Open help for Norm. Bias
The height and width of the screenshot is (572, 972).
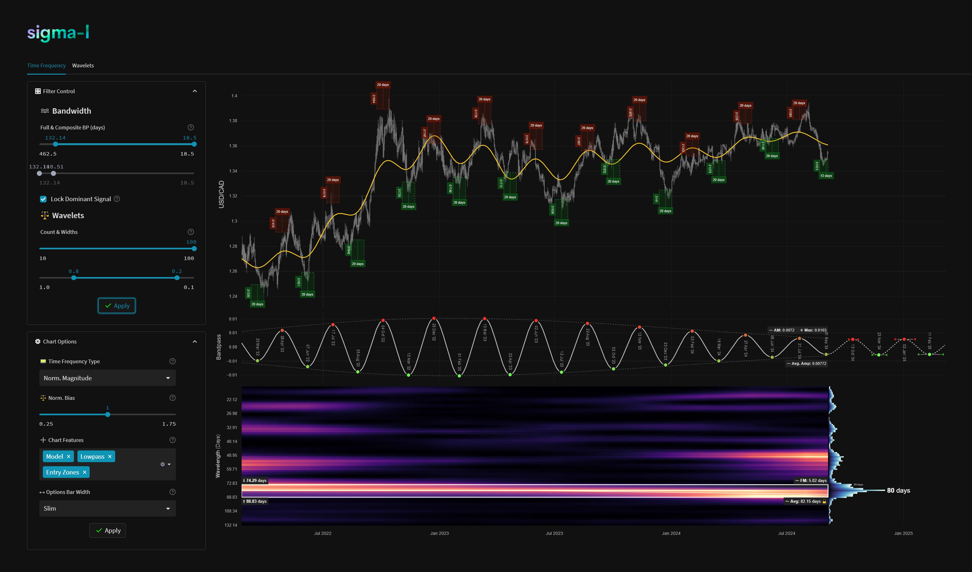(172, 398)
